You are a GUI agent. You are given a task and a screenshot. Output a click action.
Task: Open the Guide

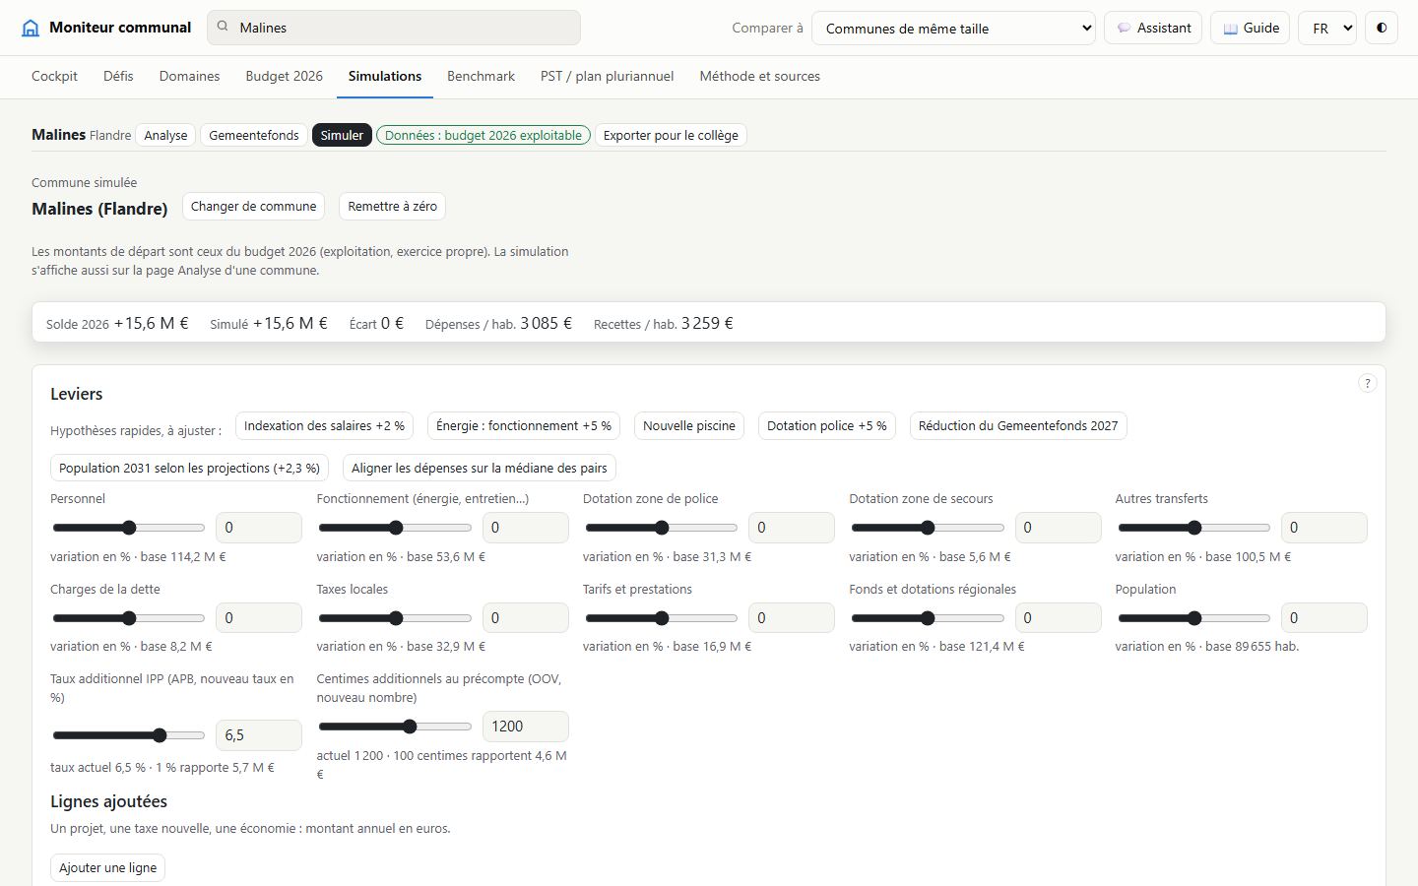point(1251,28)
